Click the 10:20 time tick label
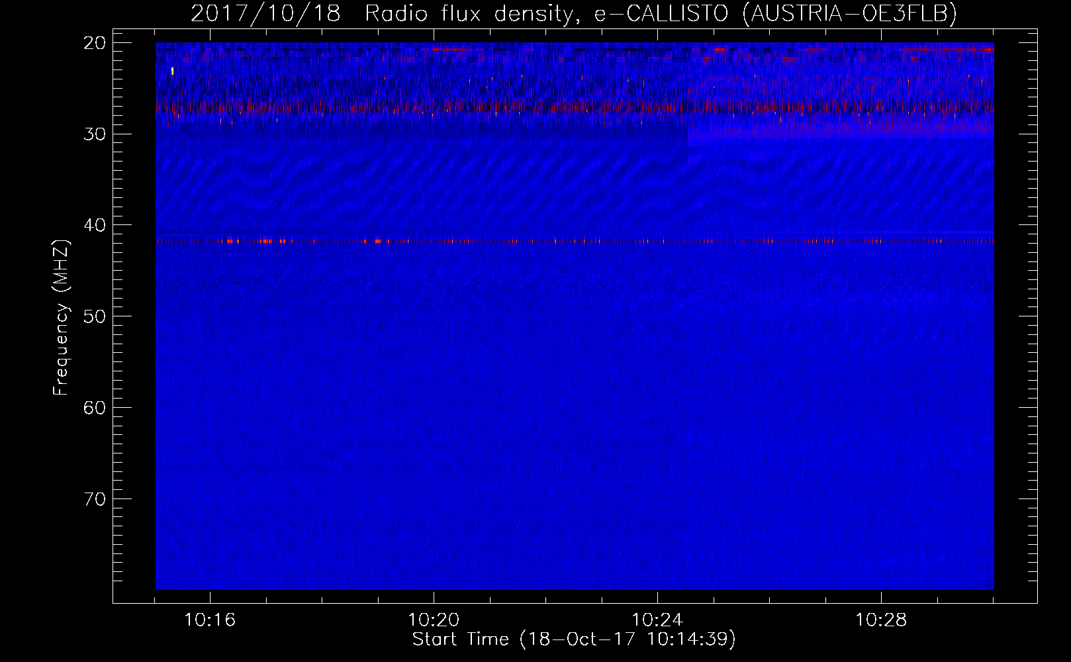The height and width of the screenshot is (662, 1071). tap(434, 620)
